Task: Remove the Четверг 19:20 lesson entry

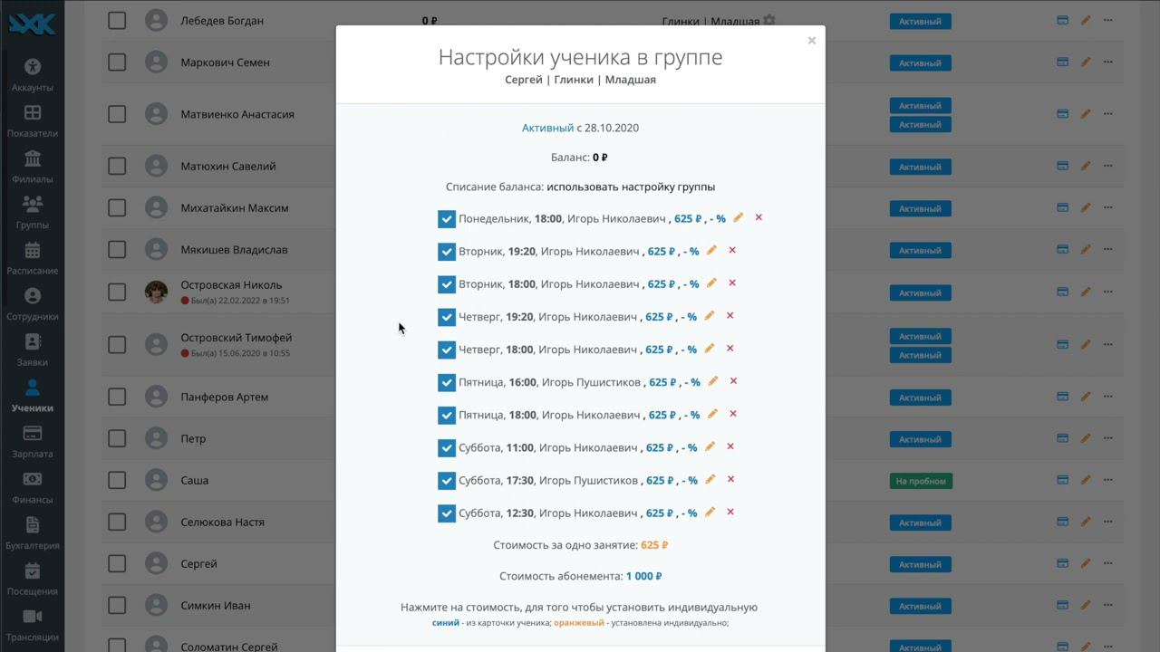Action: [x=730, y=315]
